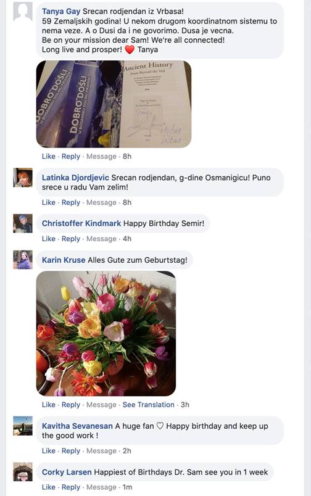The height and width of the screenshot is (496, 311).
Task: Message Corky Larsen
Action: pyautogui.click(x=102, y=487)
